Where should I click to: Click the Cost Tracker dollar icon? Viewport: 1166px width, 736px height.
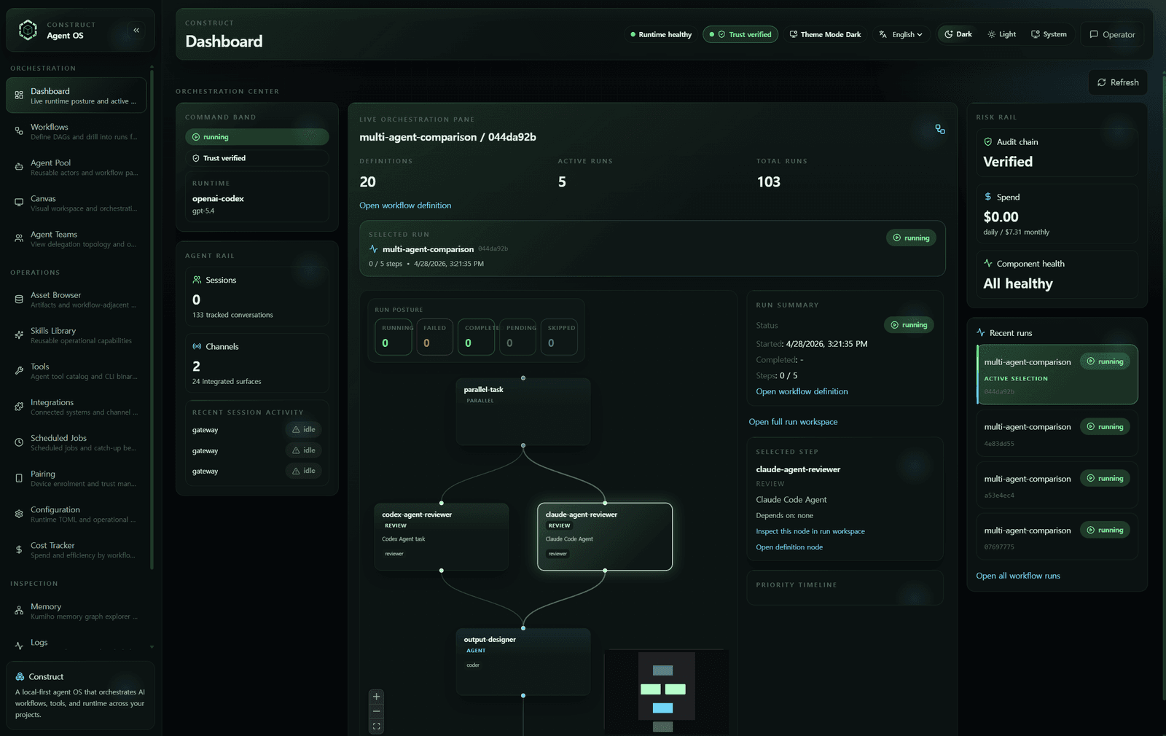(19, 549)
